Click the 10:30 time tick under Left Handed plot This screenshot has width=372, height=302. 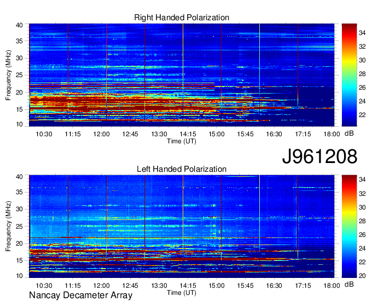pos(44,286)
